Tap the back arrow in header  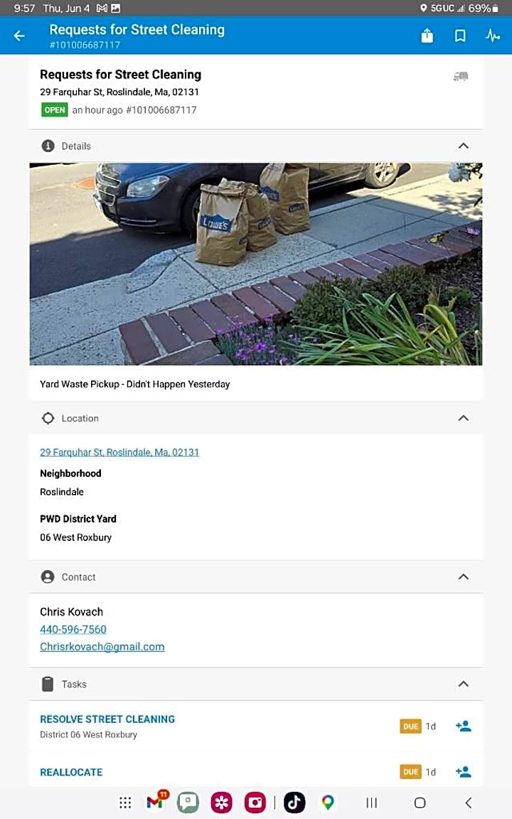(x=19, y=36)
